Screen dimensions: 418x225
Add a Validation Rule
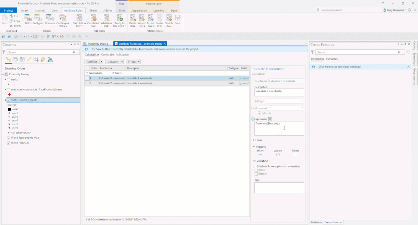106,21
